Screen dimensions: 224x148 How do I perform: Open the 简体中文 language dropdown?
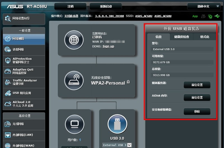[204, 6]
